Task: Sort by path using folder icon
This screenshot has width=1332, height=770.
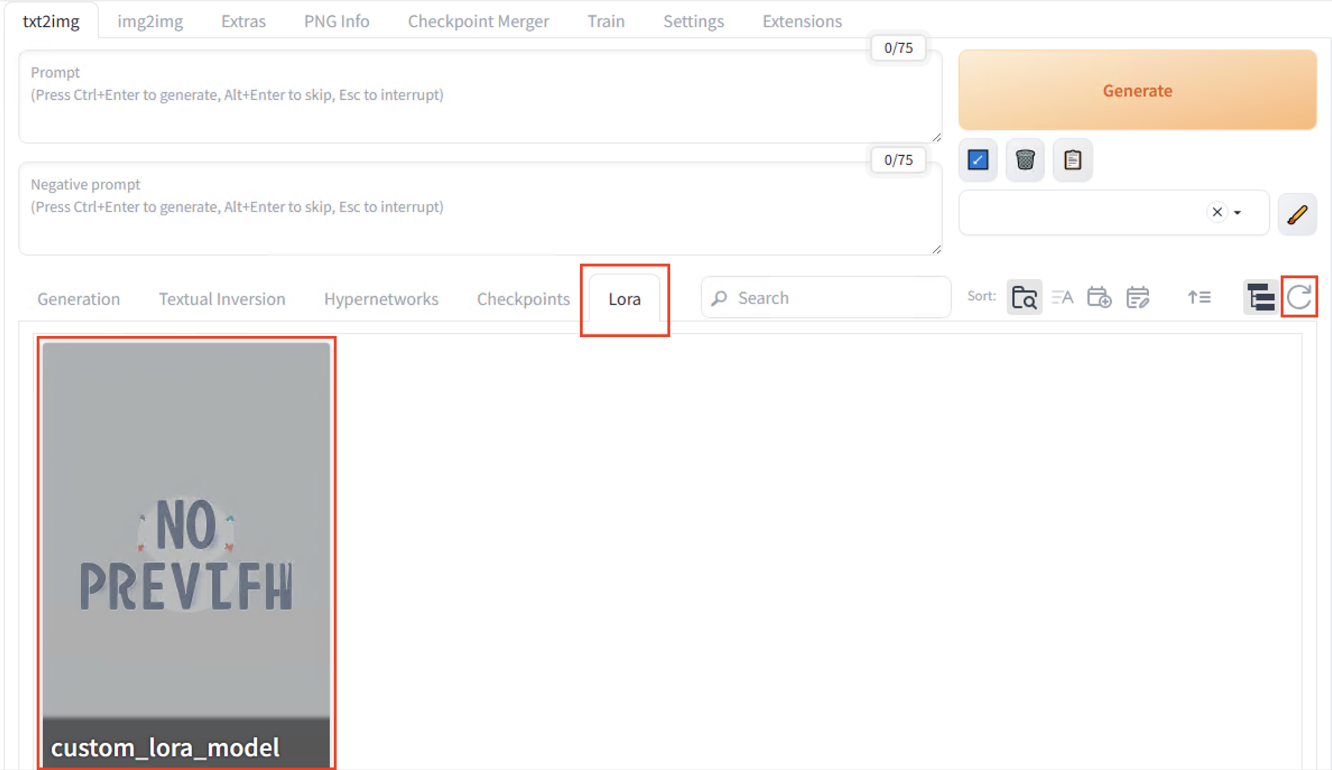Action: click(1024, 298)
